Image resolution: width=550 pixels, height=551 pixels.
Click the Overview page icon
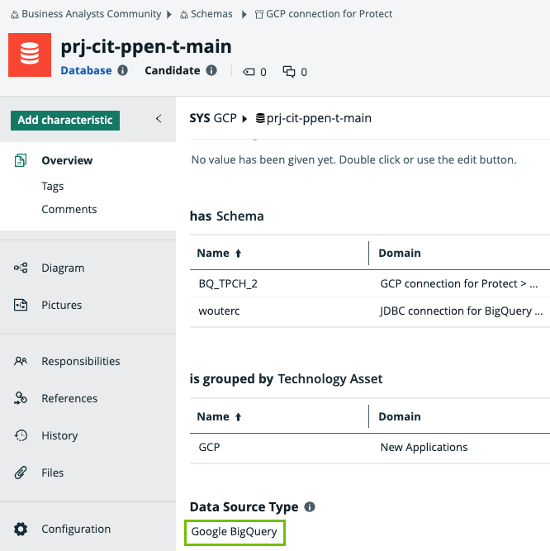coord(21,160)
